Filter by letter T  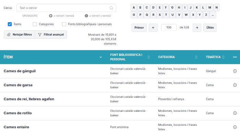[166, 15]
